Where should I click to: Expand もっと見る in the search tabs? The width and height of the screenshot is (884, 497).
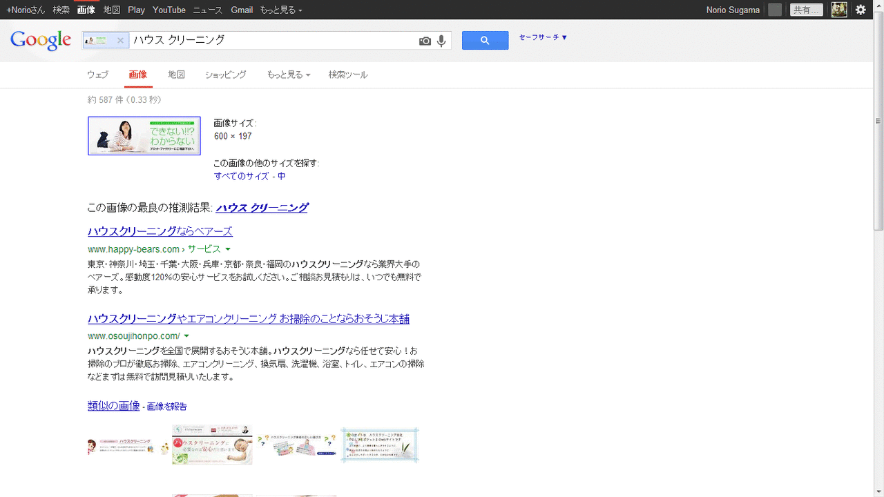(x=289, y=75)
